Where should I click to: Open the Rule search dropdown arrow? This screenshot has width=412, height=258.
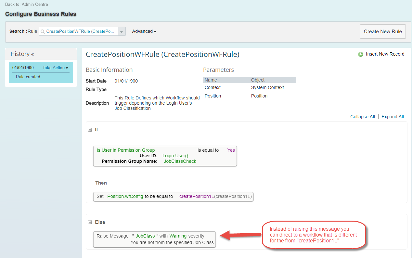coord(122,32)
